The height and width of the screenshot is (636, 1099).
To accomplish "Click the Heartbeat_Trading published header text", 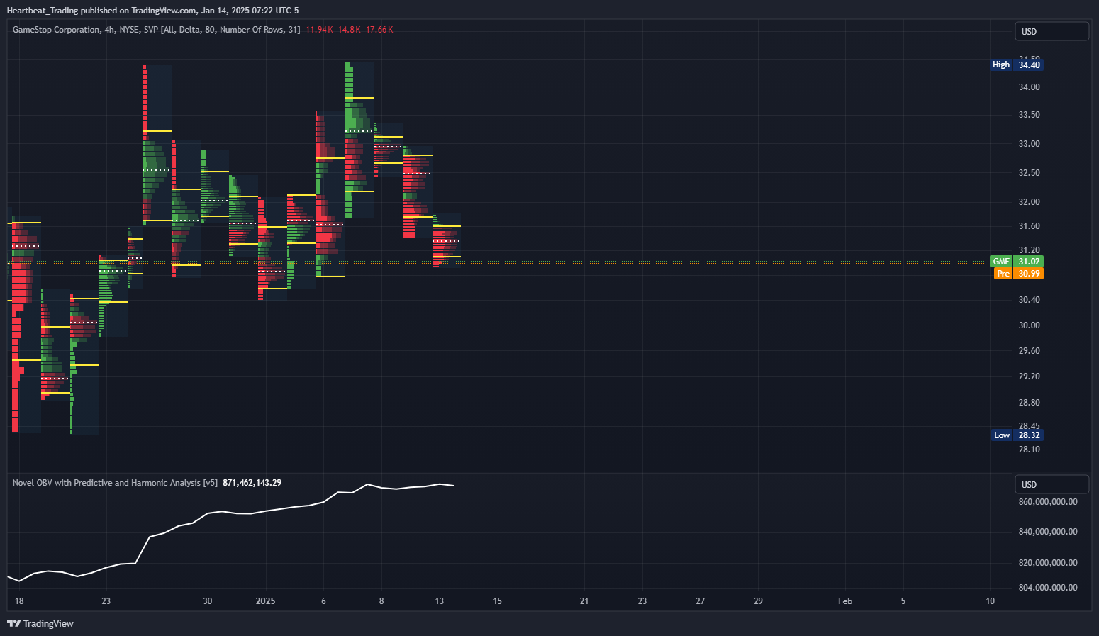I will [152, 11].
